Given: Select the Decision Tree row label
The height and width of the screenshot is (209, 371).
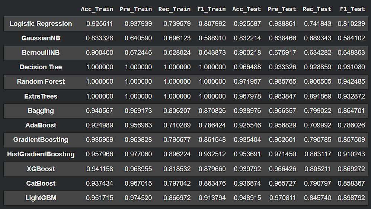Looking at the screenshot, I should pyautogui.click(x=41, y=67).
